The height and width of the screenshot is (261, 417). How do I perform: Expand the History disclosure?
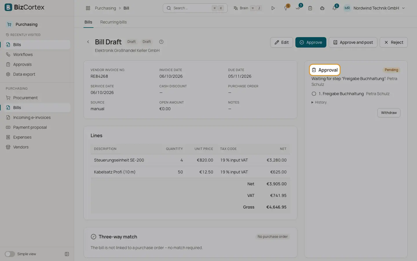319,102
